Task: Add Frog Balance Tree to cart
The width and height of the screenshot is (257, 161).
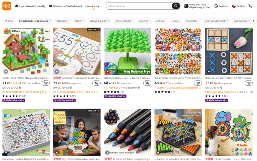Action: tap(147, 83)
